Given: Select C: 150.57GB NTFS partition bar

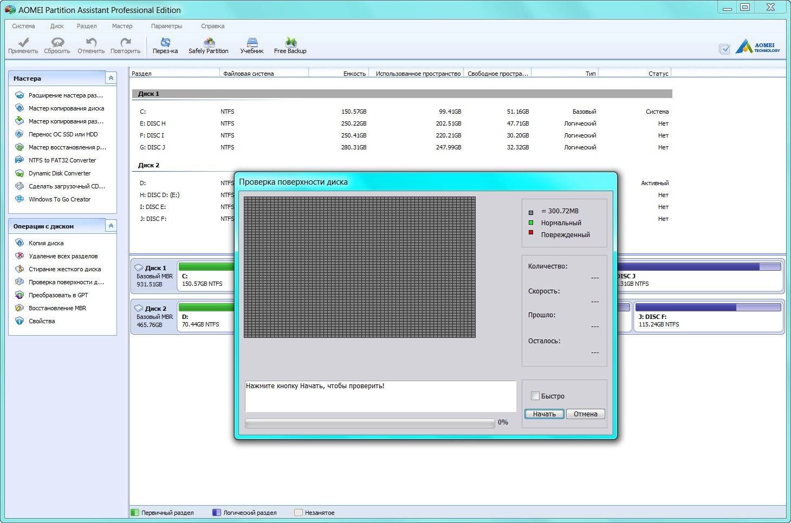Looking at the screenshot, I should (x=206, y=276).
